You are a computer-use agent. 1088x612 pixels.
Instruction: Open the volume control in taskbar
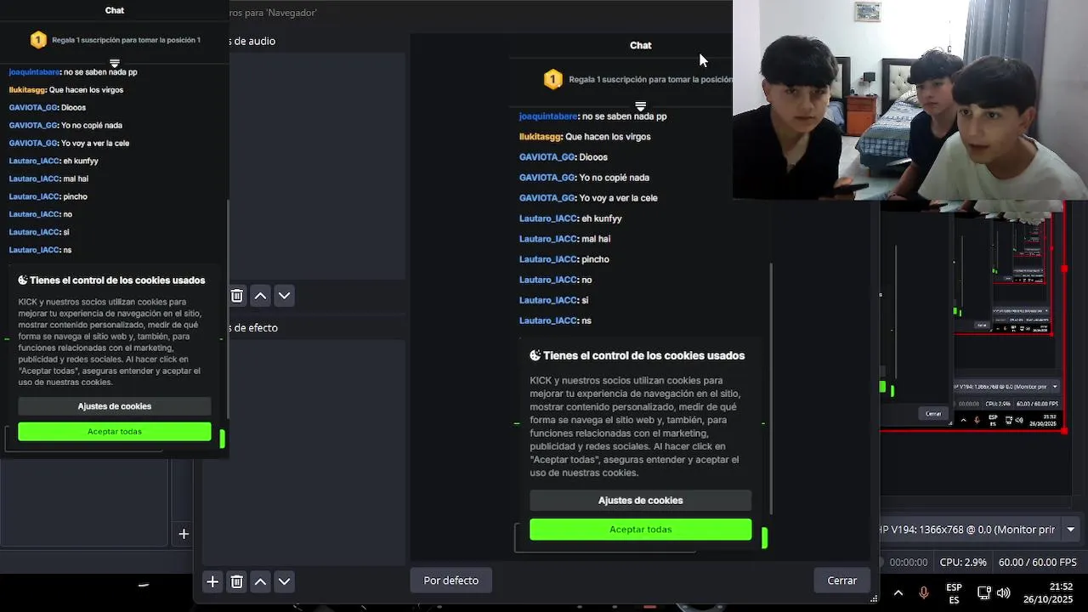coord(1004,592)
